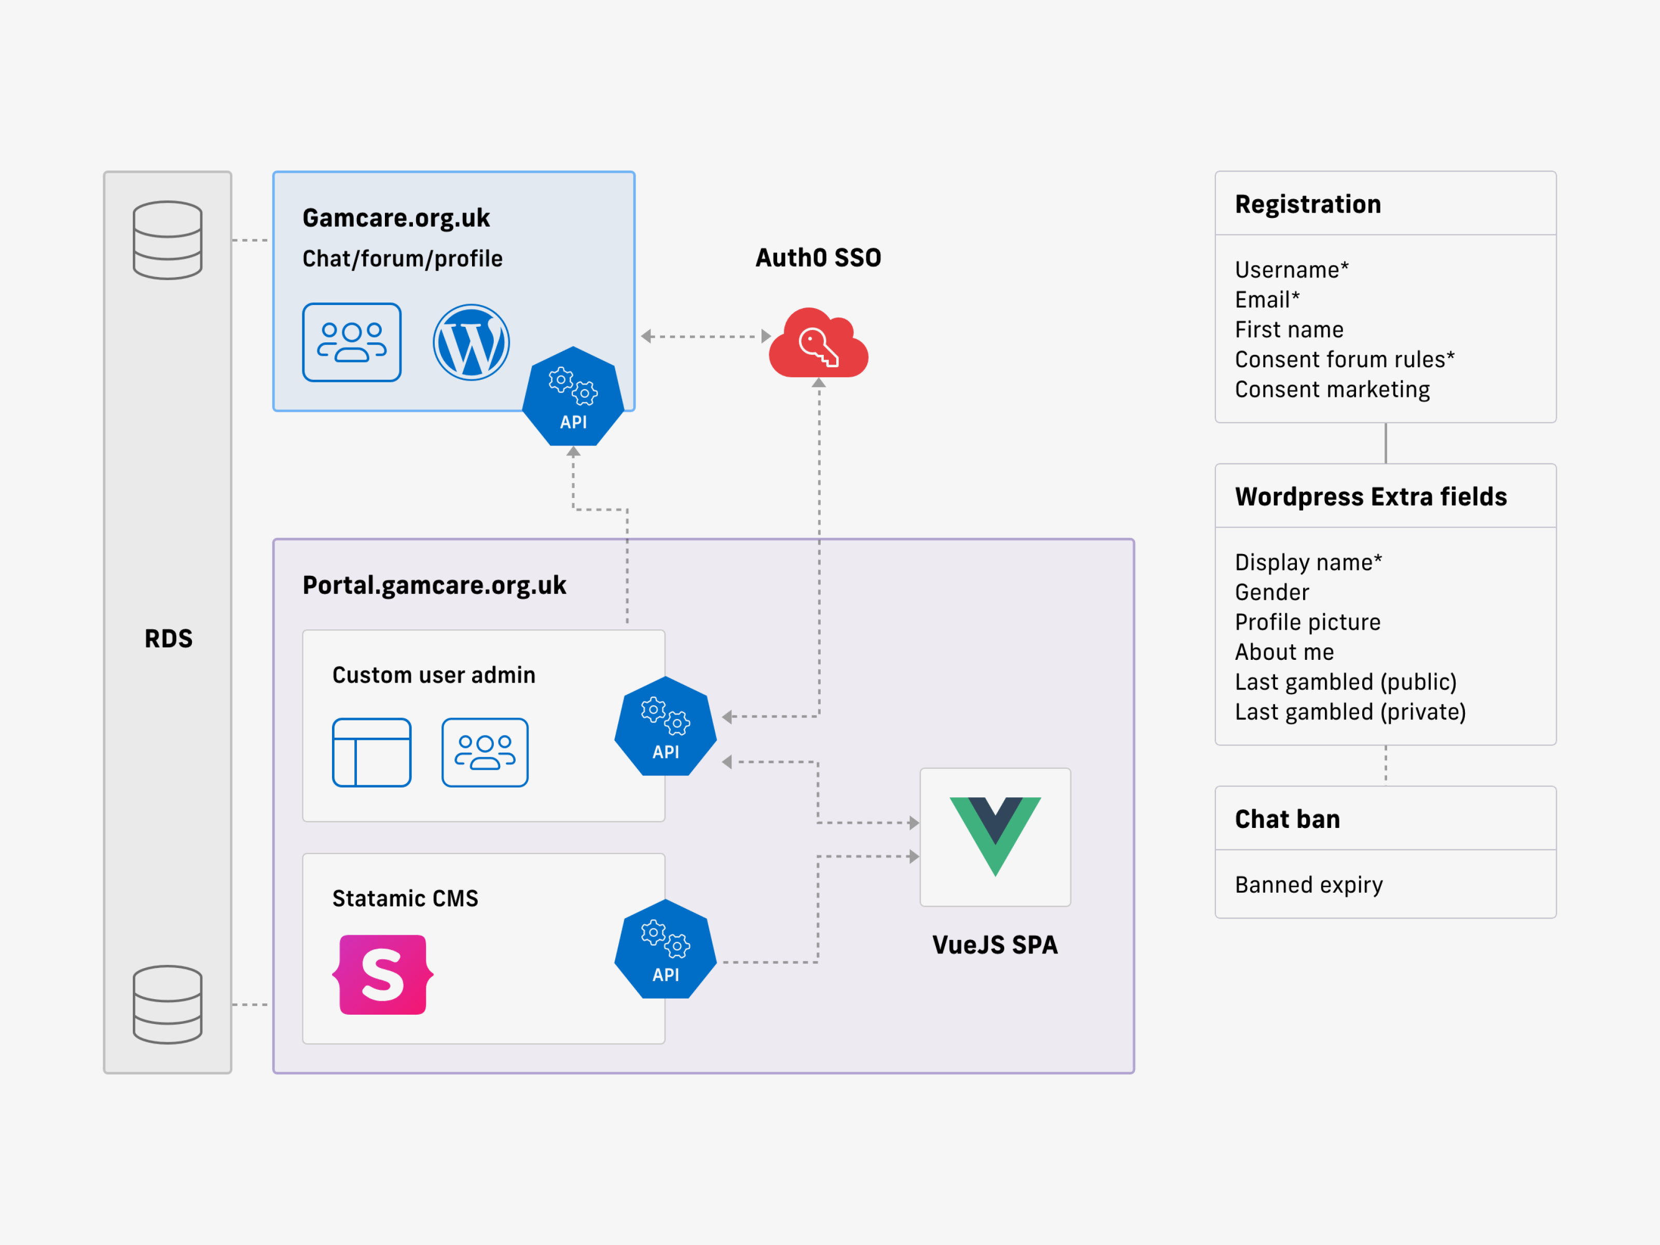Viewport: 1660px width, 1245px height.
Task: Click the Gamcare.org.uk title text
Action: click(396, 218)
